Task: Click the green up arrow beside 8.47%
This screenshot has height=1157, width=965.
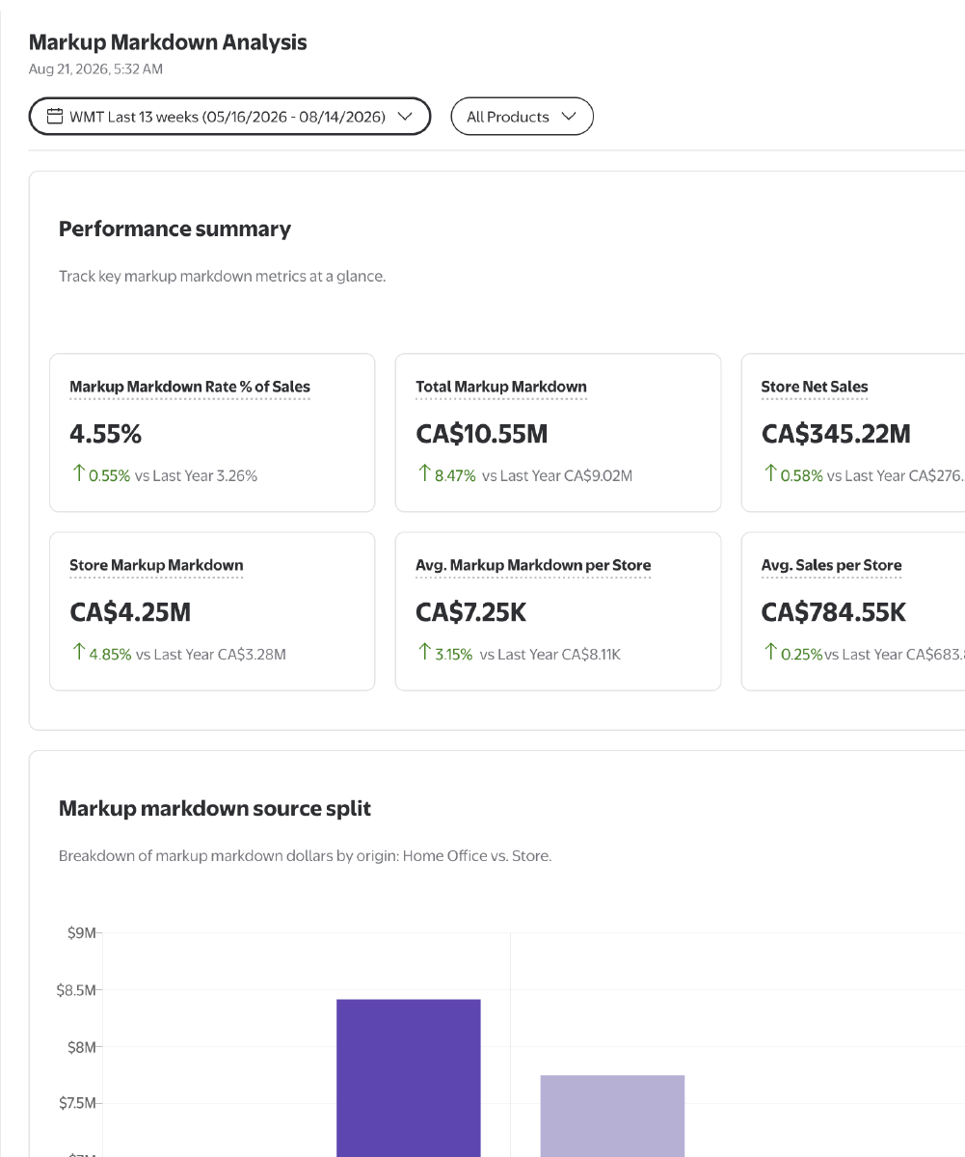Action: click(x=424, y=472)
